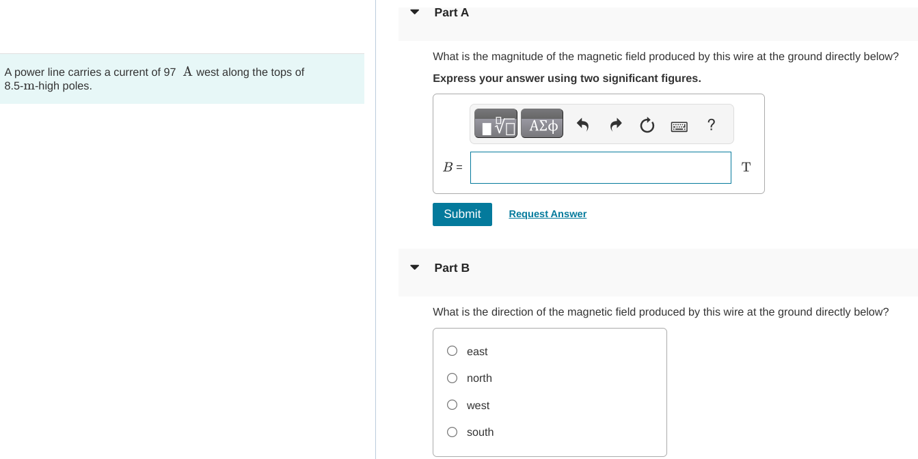Screen dimensions: 918x459
Task: Open the Greek symbols ΑΣΦ palette
Action: [542, 124]
